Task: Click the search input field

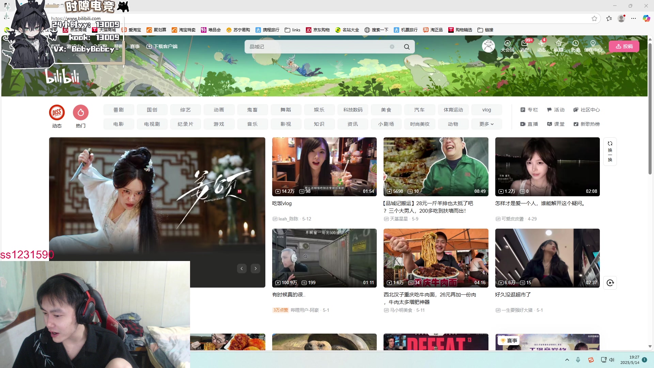Action: click(318, 47)
